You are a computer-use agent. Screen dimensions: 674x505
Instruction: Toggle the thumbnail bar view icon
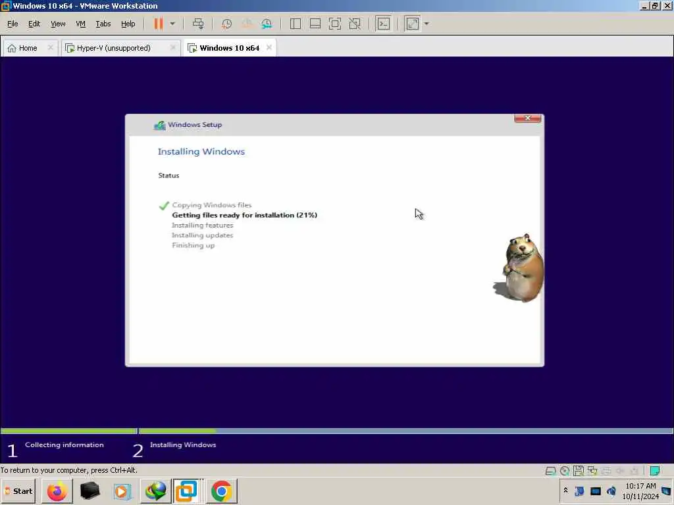(x=315, y=24)
